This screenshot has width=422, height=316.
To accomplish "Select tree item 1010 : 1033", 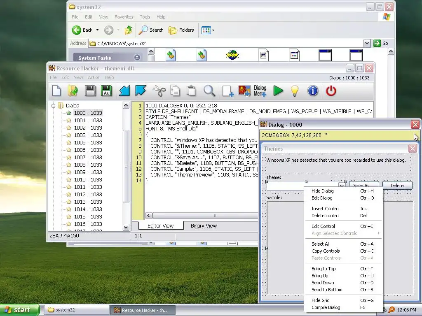I will point(88,180).
